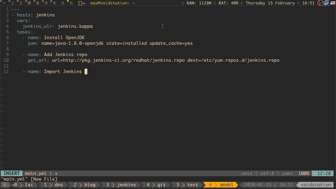Click the 100% scroll position indicator

(x=304, y=173)
